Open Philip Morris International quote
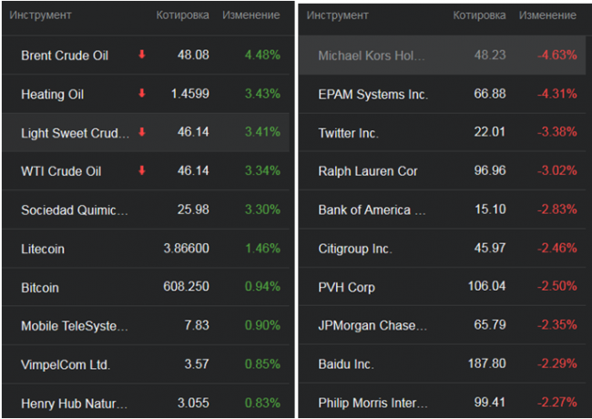This screenshot has height=419, width=592. pos(372,402)
